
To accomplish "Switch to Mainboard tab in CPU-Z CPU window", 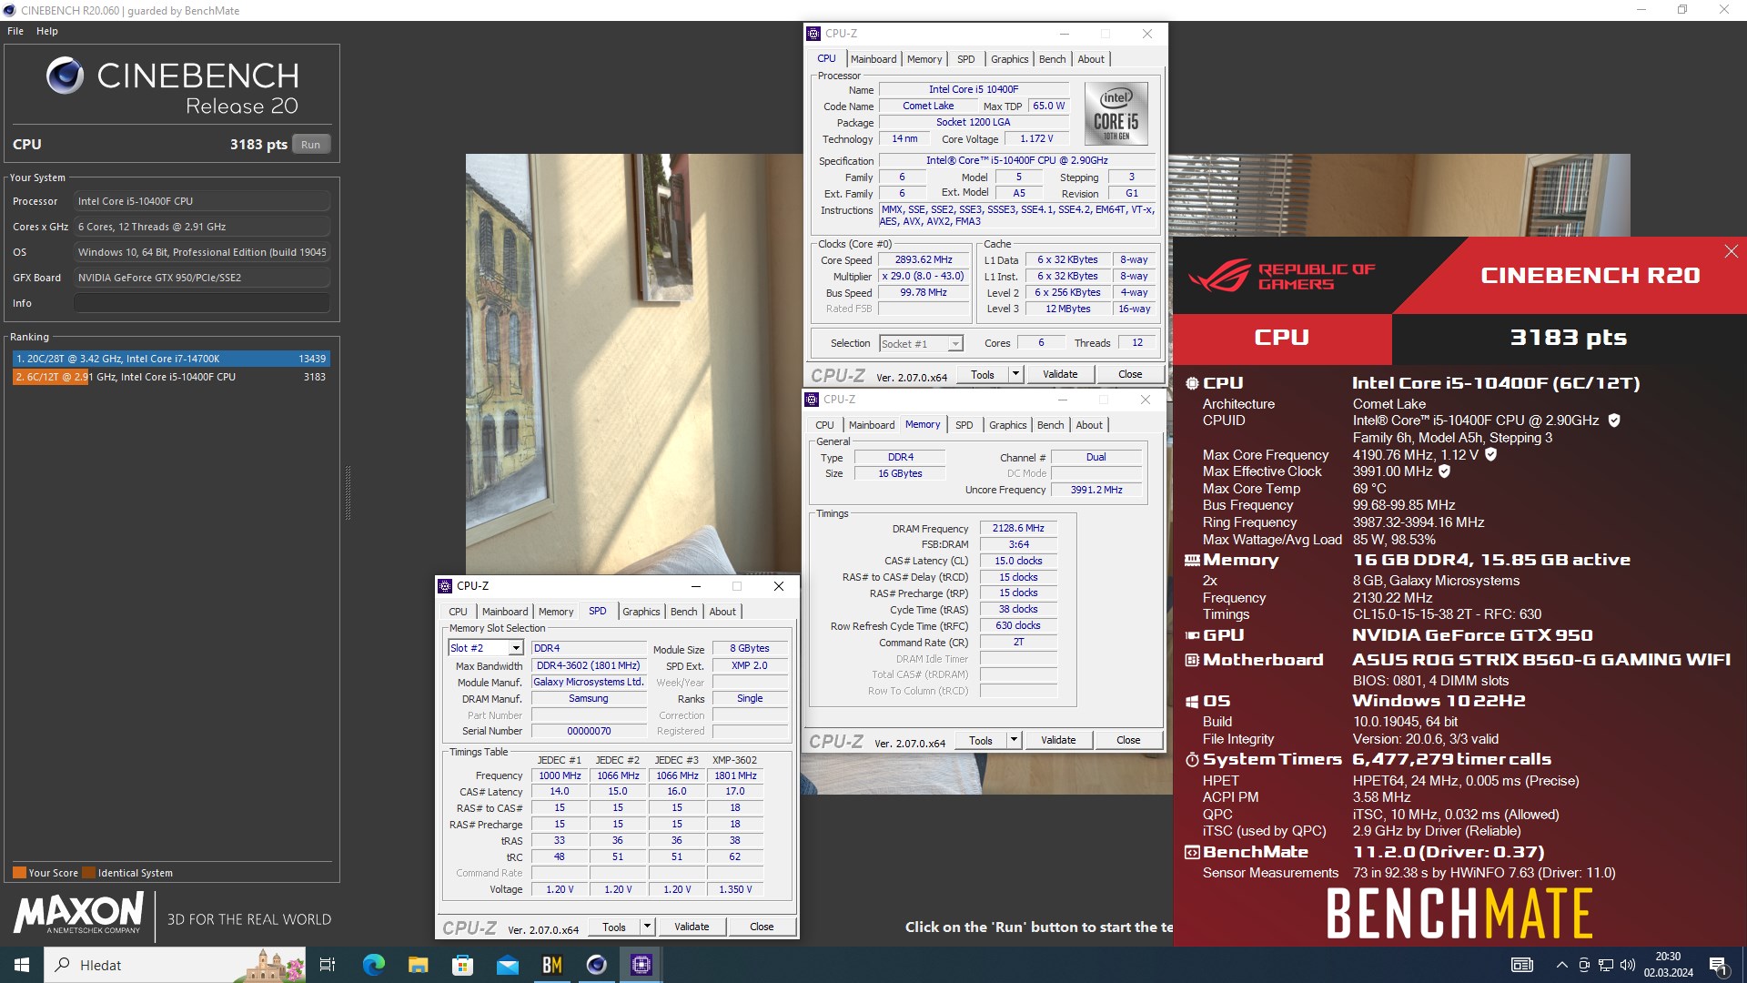I will 873,59.
